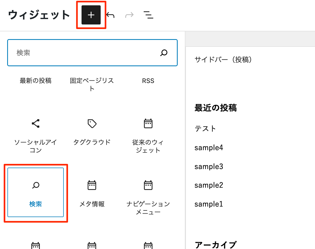Click the sample1 recent post link
Screen dimensions: 315x249
tap(209, 204)
